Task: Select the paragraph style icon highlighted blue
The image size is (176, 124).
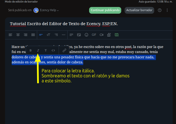Action: pos(41,35)
